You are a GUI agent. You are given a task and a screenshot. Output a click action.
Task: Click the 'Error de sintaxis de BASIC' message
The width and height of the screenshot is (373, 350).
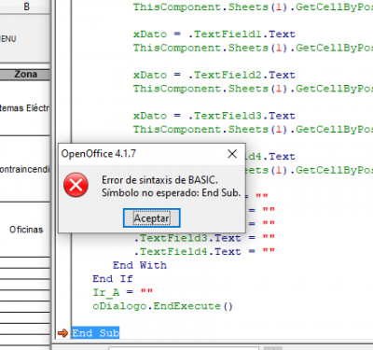(x=159, y=180)
